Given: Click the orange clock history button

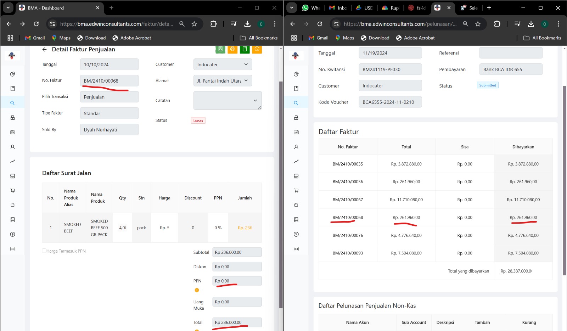Looking at the screenshot, I should [257, 49].
